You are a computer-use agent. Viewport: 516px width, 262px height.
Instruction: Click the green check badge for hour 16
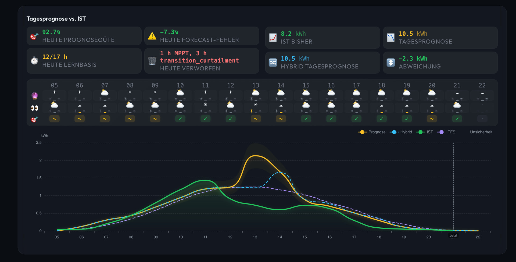pyautogui.click(x=331, y=119)
